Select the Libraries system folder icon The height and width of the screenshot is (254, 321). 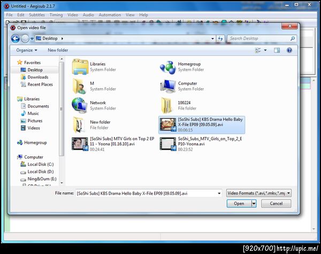(80, 67)
